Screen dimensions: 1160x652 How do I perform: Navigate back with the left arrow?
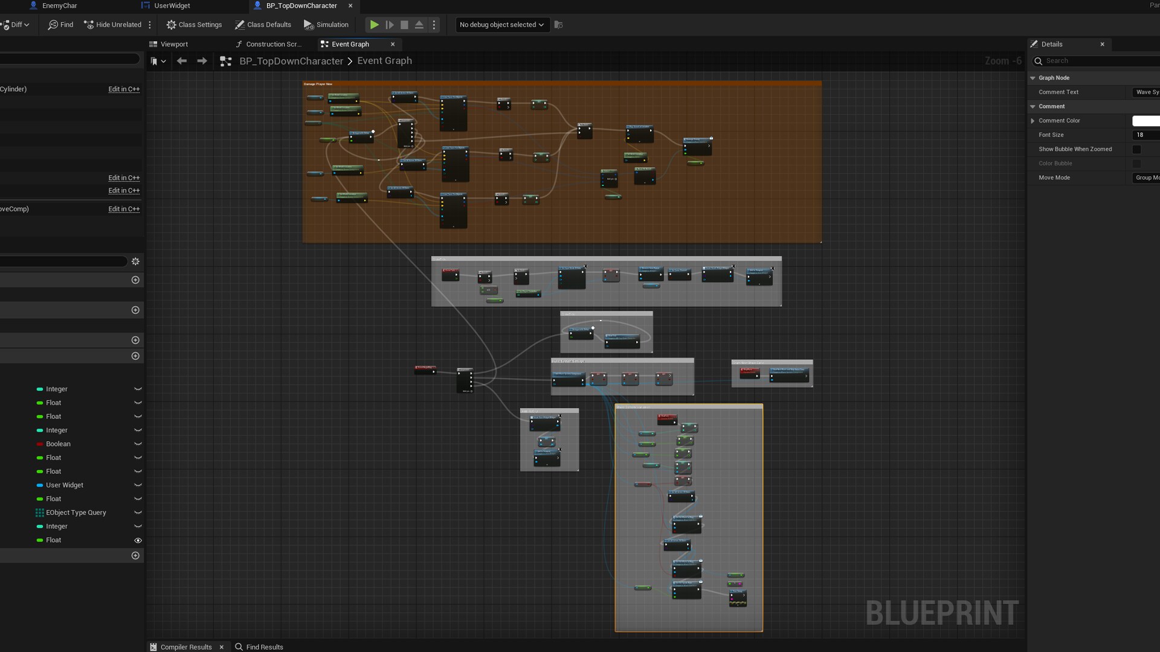182,61
